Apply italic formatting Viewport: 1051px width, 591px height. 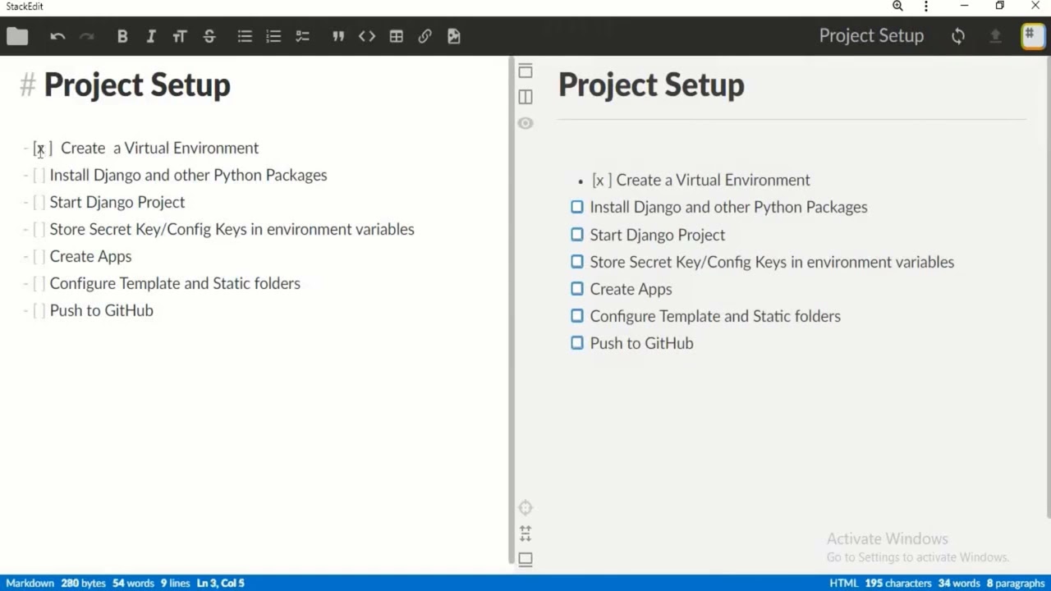[x=151, y=36]
